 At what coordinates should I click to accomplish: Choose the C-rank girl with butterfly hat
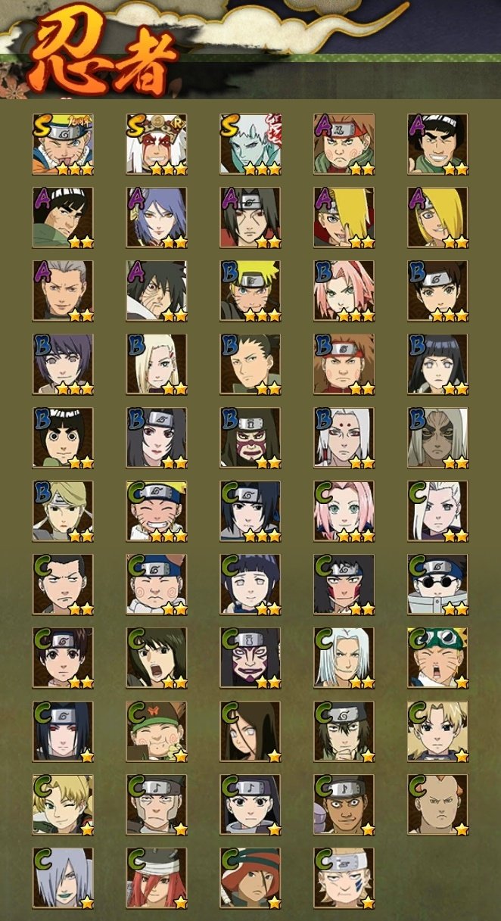(x=157, y=732)
